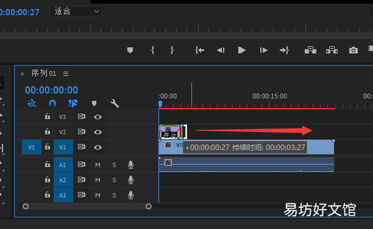Target the V3 track
373x229 pixels.
pyautogui.click(x=62, y=117)
